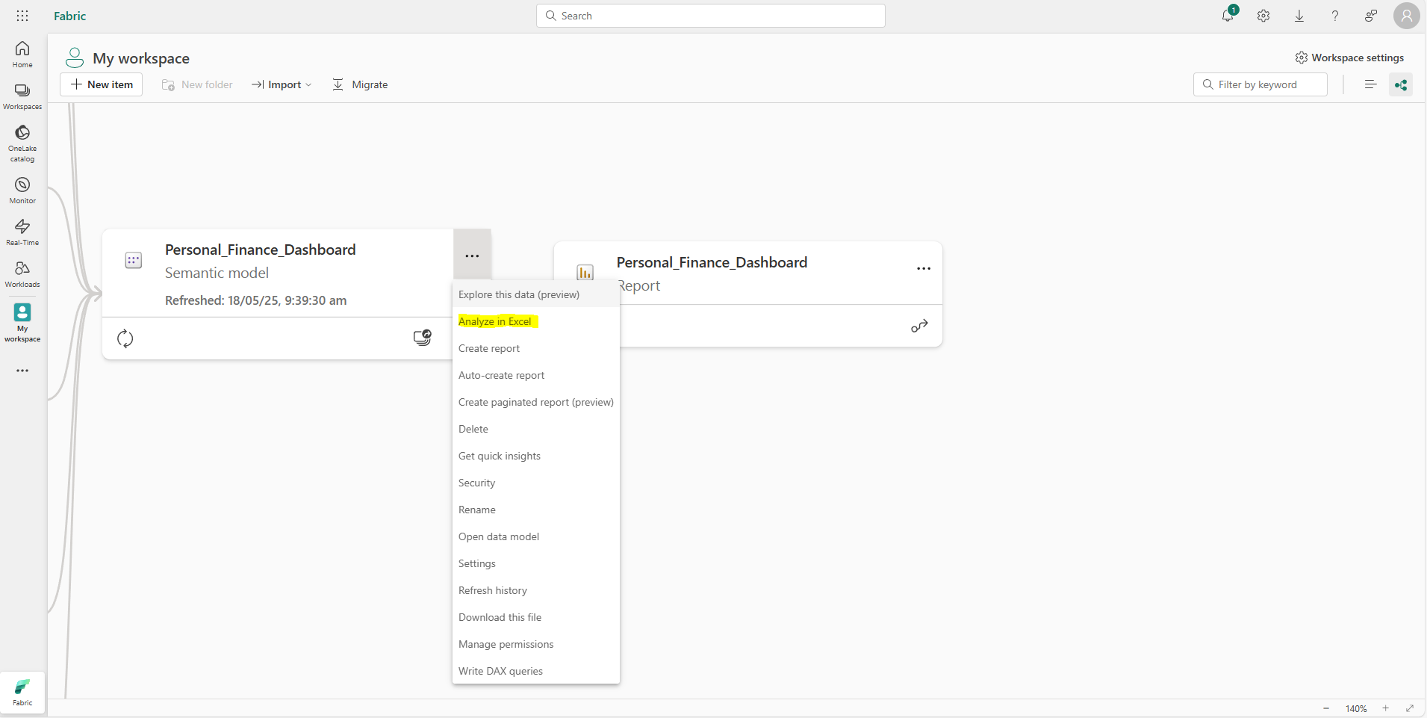Viewport: 1427px width, 718px height.
Task: Open the OneLake catalog sidebar icon
Action: 22,142
